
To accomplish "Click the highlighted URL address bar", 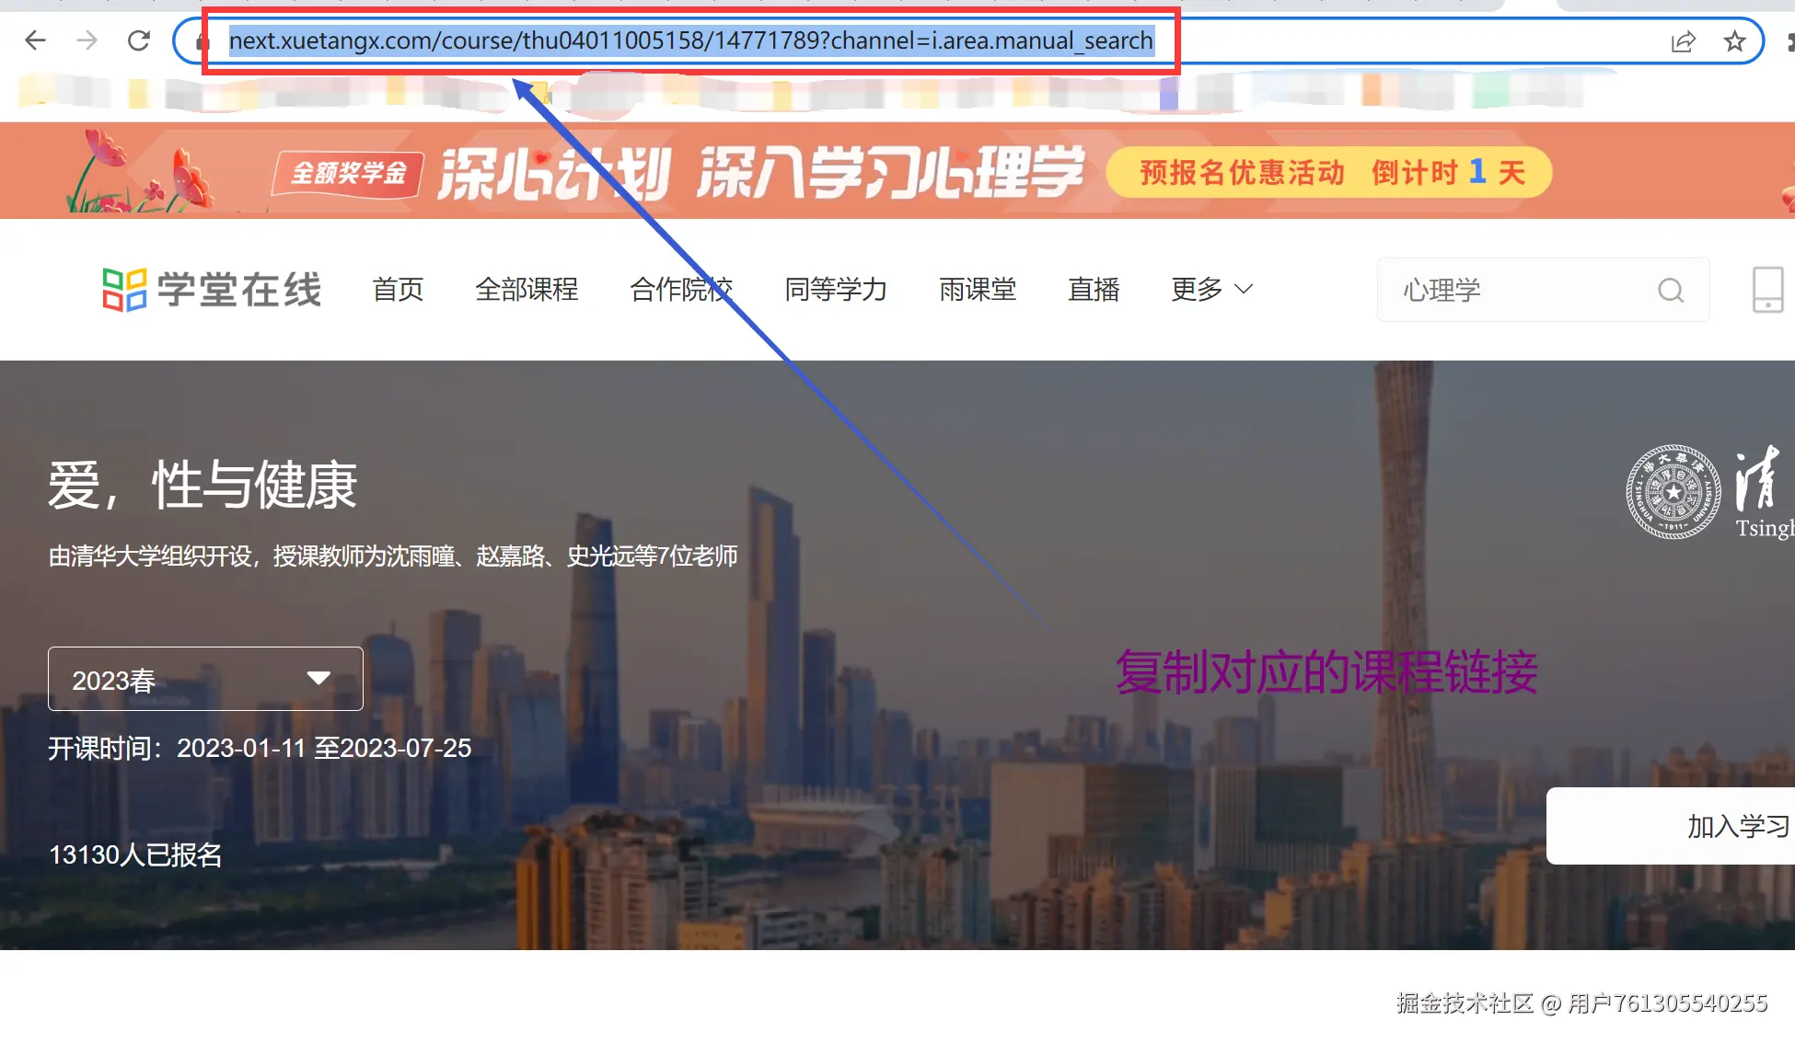I will click(x=690, y=41).
